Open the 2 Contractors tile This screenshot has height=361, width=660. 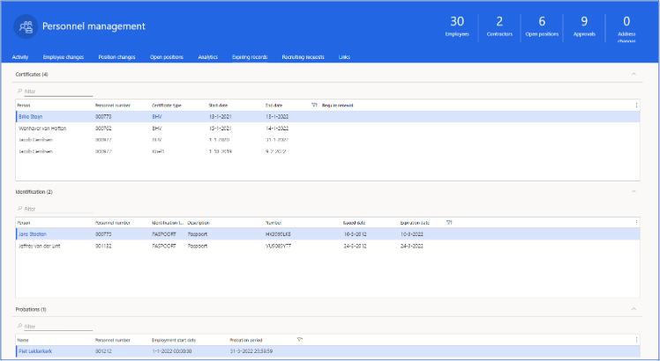click(499, 26)
